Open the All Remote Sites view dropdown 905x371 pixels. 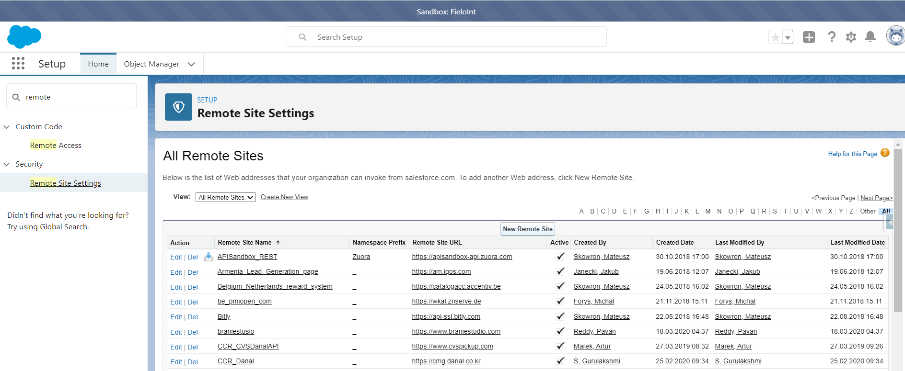(x=226, y=197)
